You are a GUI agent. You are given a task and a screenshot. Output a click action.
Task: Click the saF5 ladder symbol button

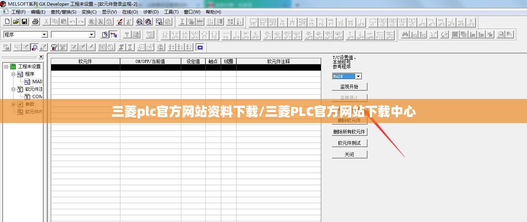309,35
